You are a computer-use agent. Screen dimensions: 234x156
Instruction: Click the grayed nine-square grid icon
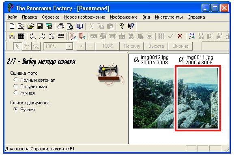click(161, 36)
